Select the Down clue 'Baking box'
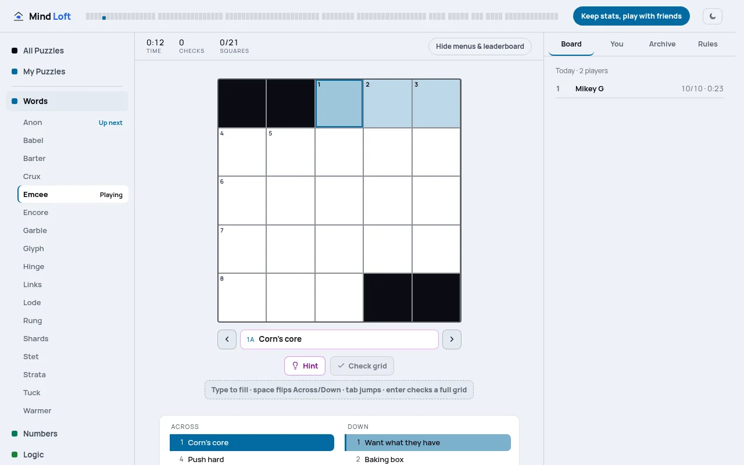 428,459
